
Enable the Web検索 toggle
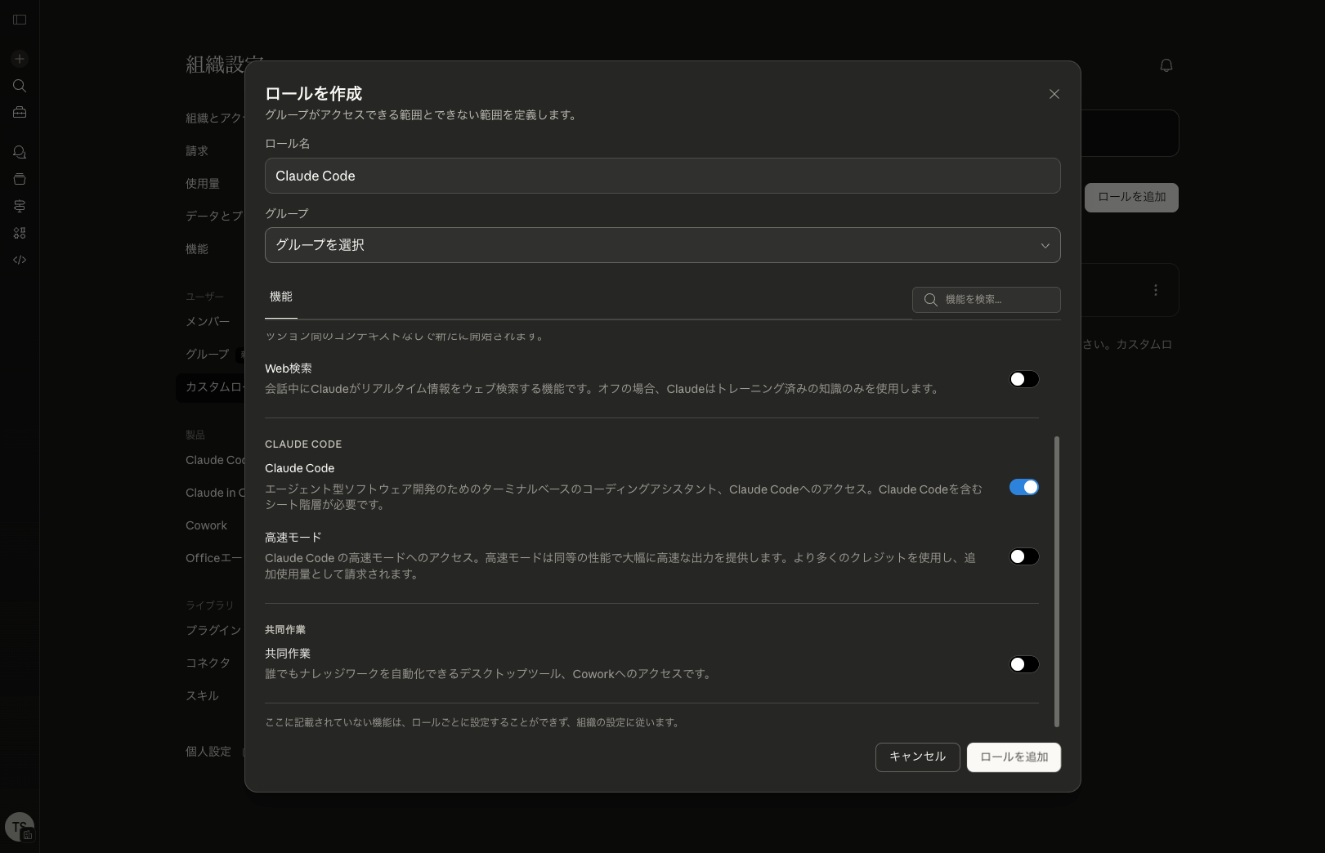[x=1023, y=379]
